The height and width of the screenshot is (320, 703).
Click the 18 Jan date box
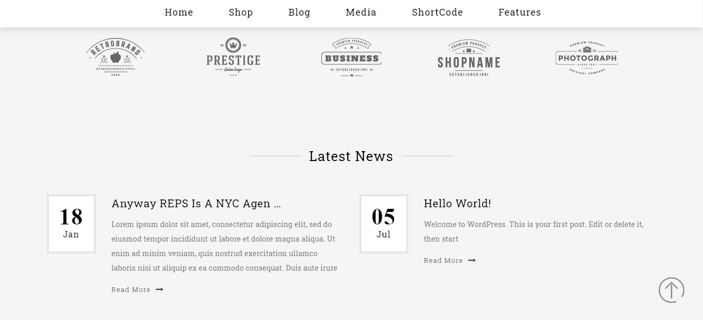[71, 224]
